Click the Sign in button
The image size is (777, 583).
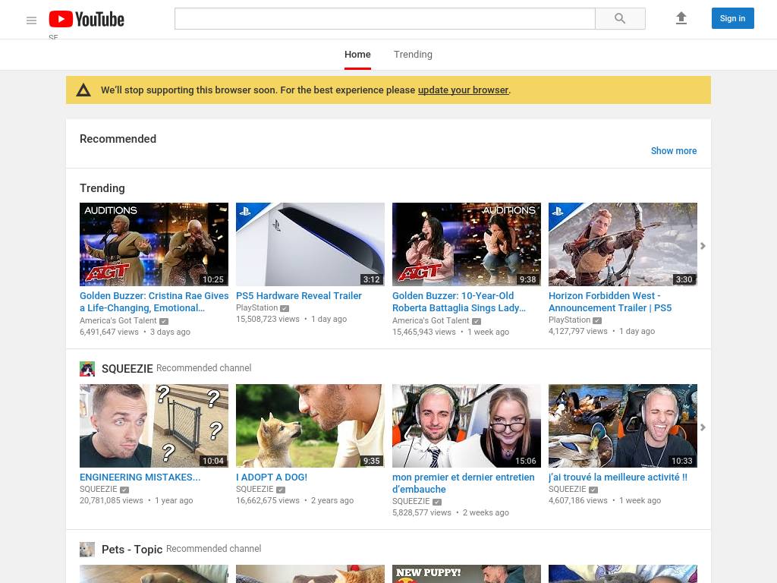[x=732, y=18]
